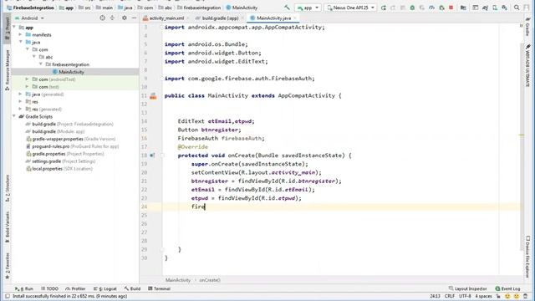Click the CRLF line separator selector
Screen dimensions: 535x301
click(x=450, y=296)
